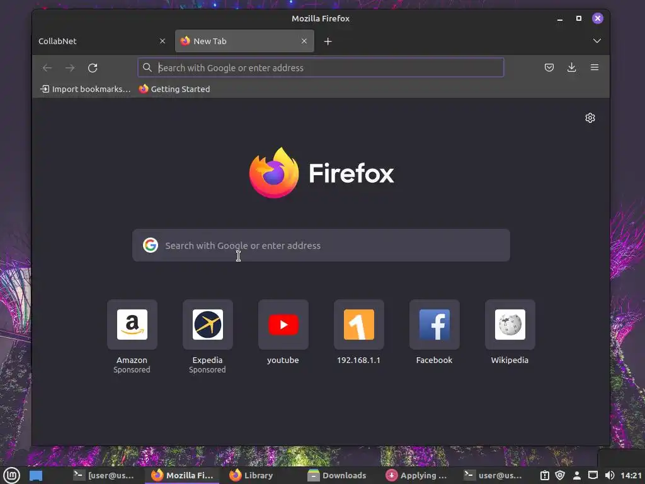
Task: Minimize the Mozilla Firefox window
Action: [x=560, y=18]
